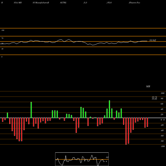Click the 32 label in the mini chart

[x=107, y=157]
